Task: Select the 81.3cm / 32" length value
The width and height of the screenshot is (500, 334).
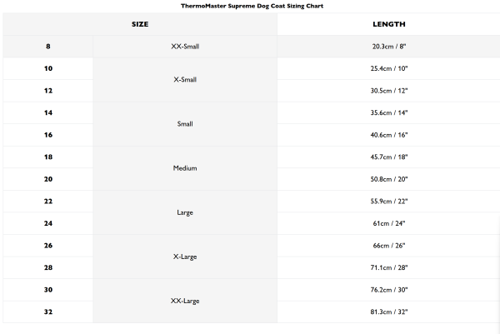Action: pyautogui.click(x=389, y=312)
